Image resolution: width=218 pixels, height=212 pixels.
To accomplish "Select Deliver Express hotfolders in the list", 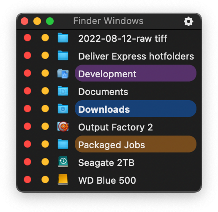I will pos(136,56).
